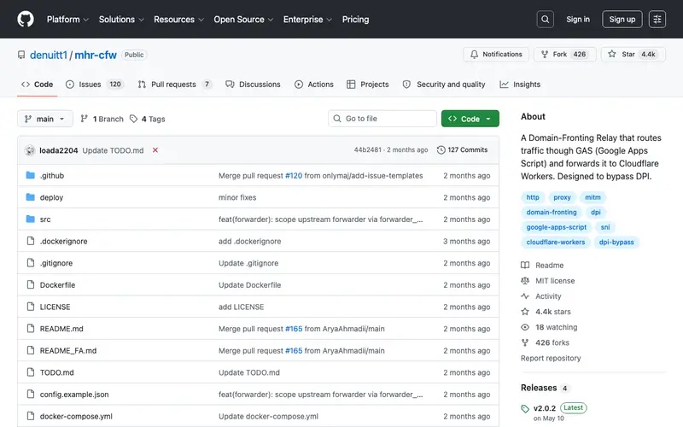Click the domain-fronting topic tag
The image size is (683, 427).
552,212
